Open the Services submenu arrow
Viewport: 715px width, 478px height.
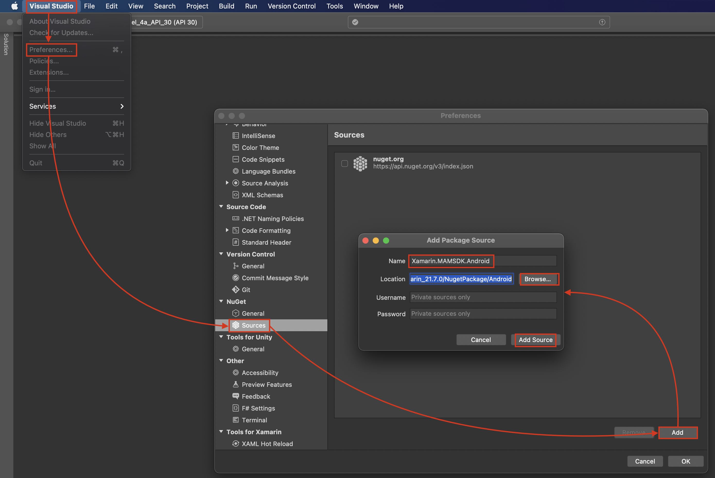pos(122,106)
